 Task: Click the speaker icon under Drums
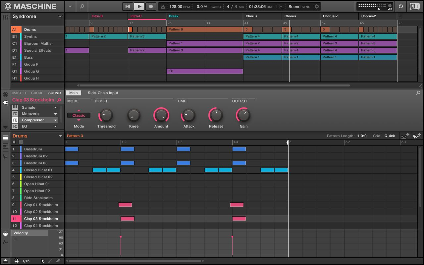coord(14,142)
